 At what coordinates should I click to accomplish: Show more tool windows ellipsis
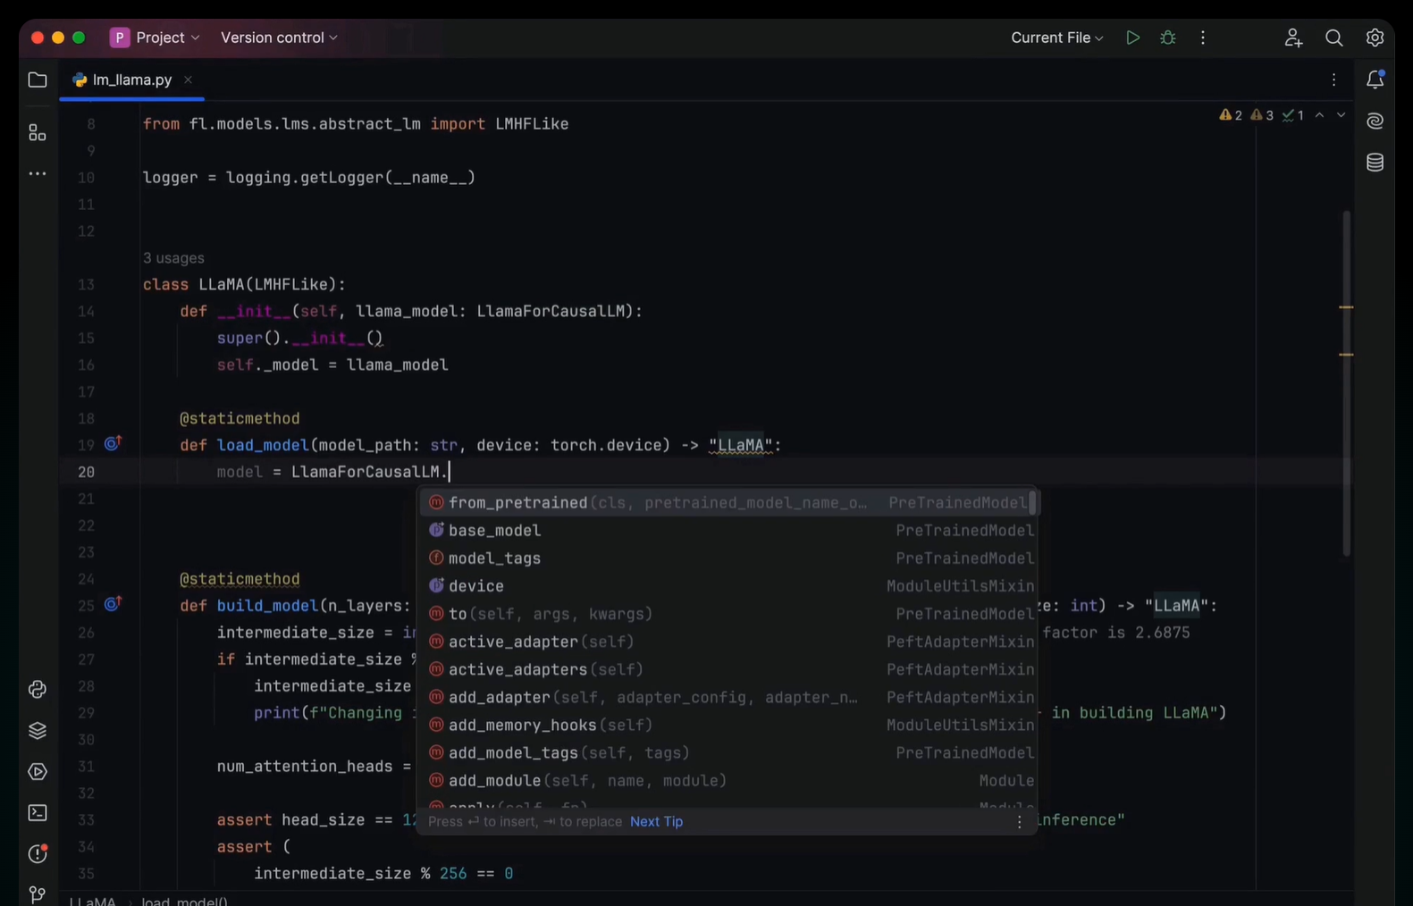pos(38,174)
